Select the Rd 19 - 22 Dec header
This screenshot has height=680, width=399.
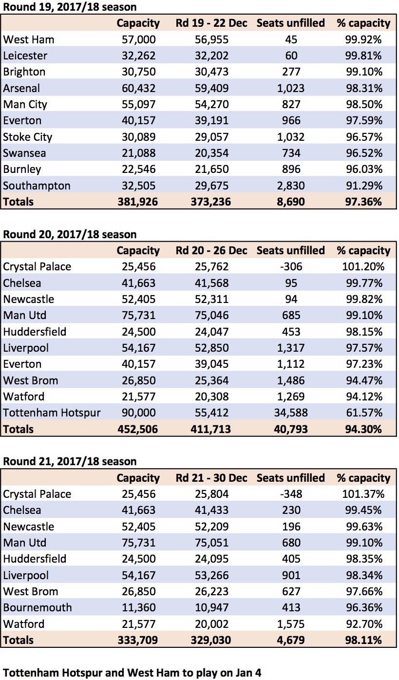coord(211,23)
